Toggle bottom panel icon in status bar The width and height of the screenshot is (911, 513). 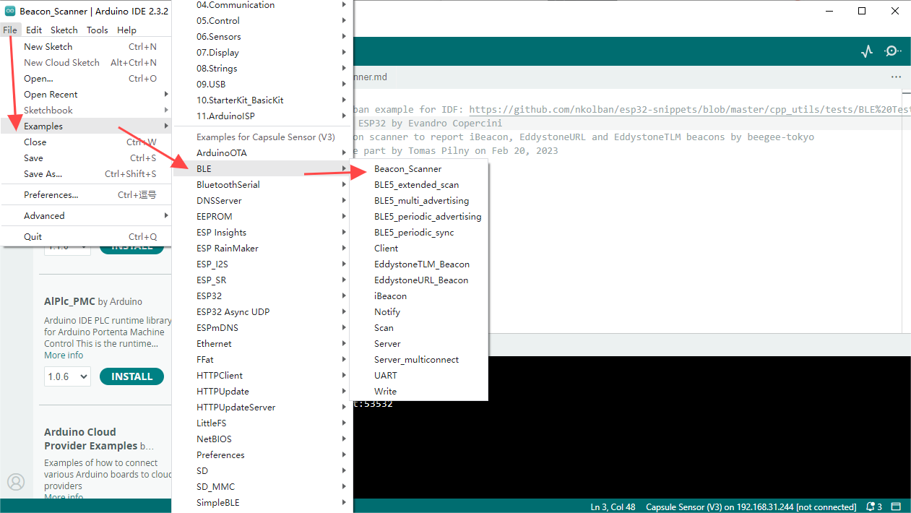tap(896, 506)
